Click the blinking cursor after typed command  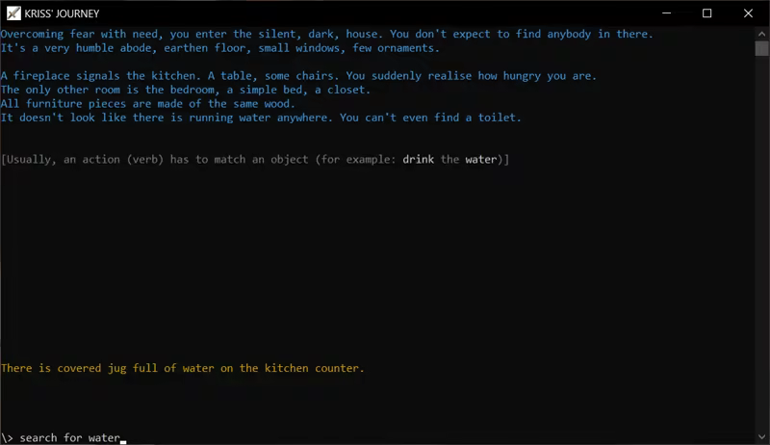coord(123,439)
